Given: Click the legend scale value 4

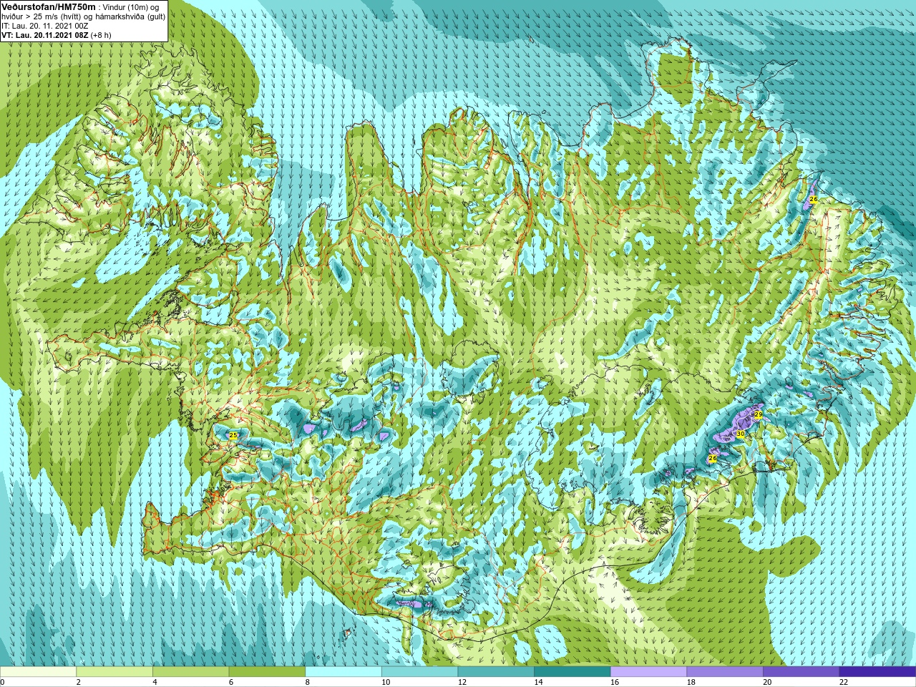Looking at the screenshot, I should point(155,682).
